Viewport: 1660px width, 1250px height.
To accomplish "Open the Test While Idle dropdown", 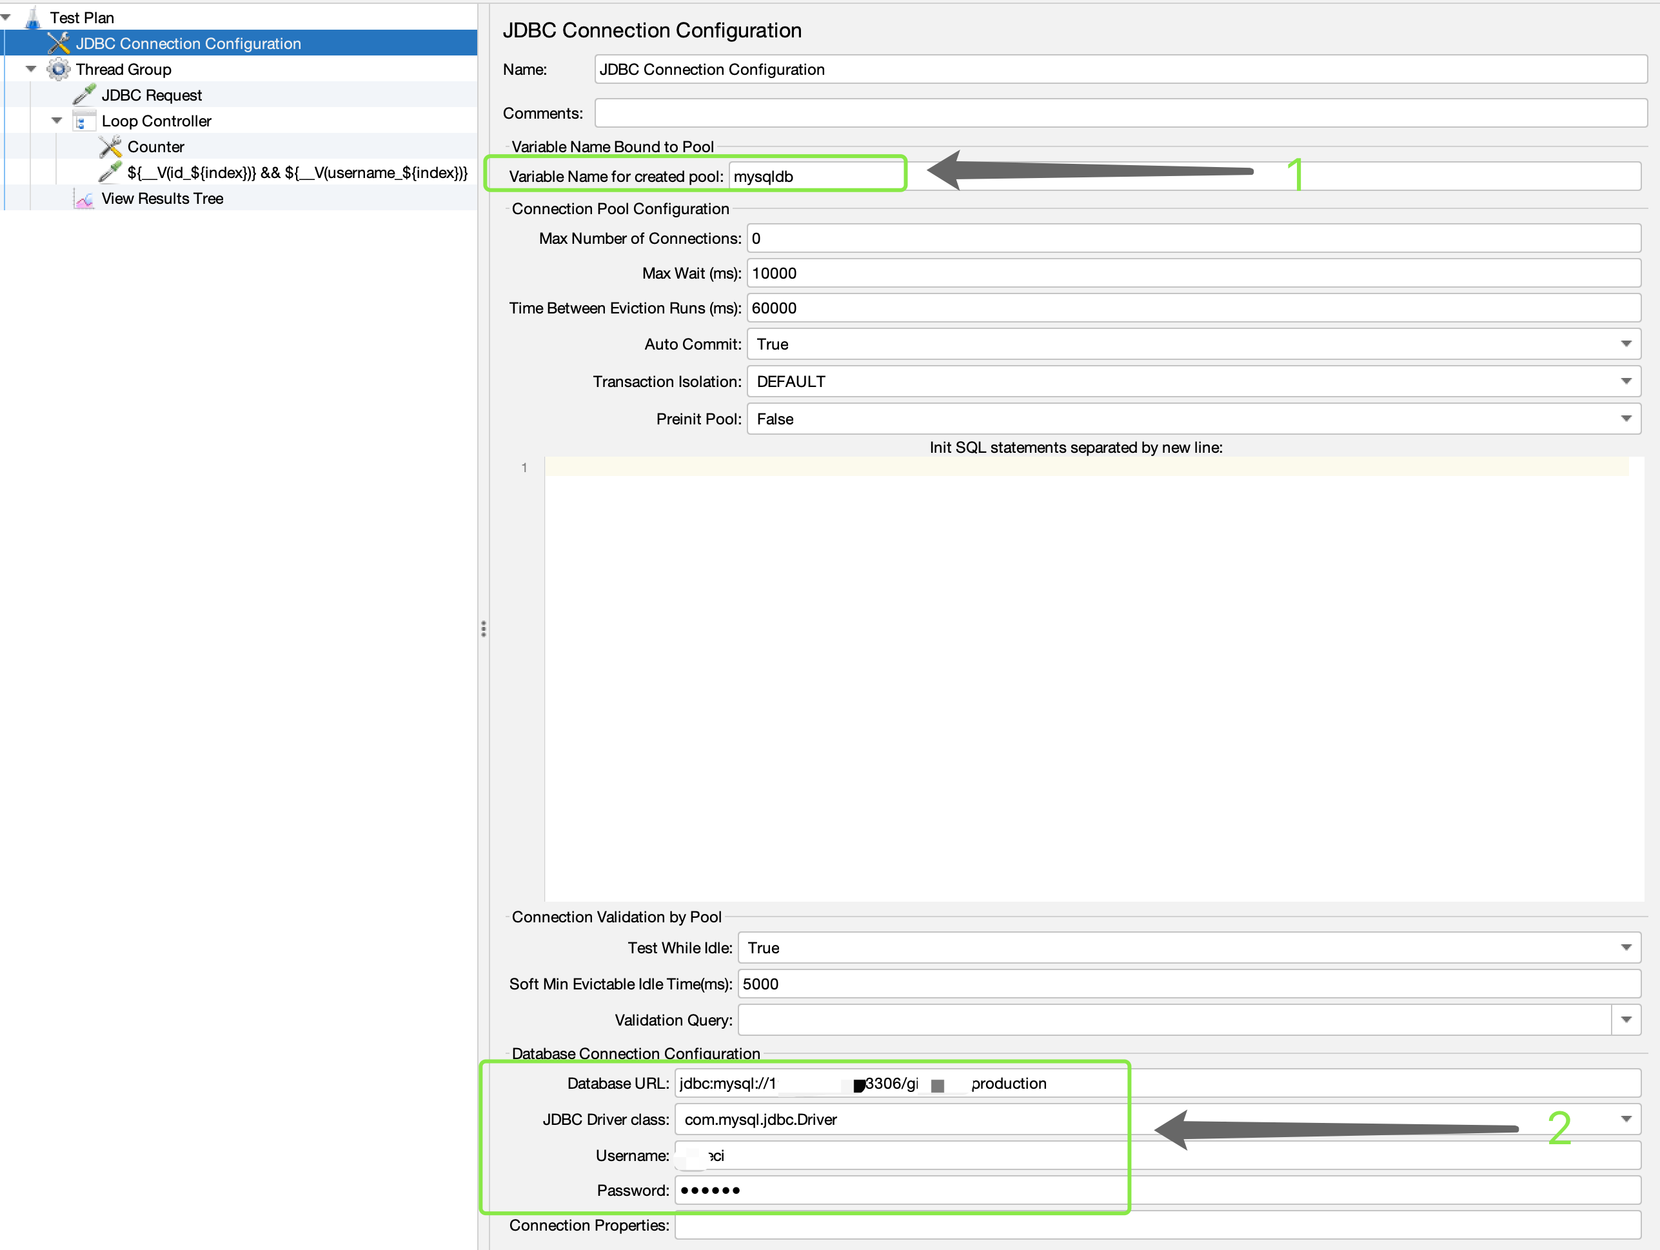I will pyautogui.click(x=1625, y=947).
